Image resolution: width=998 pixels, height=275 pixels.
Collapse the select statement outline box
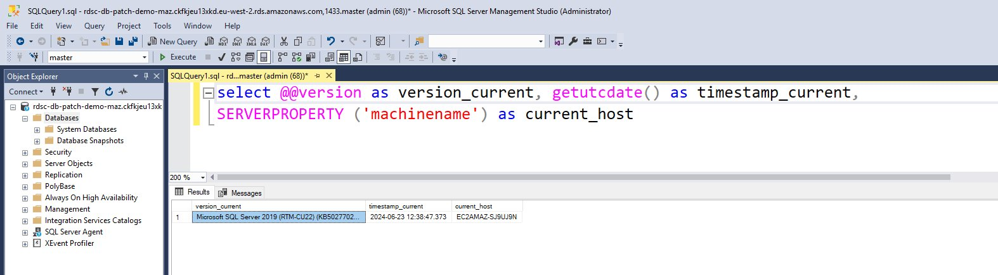click(x=208, y=93)
